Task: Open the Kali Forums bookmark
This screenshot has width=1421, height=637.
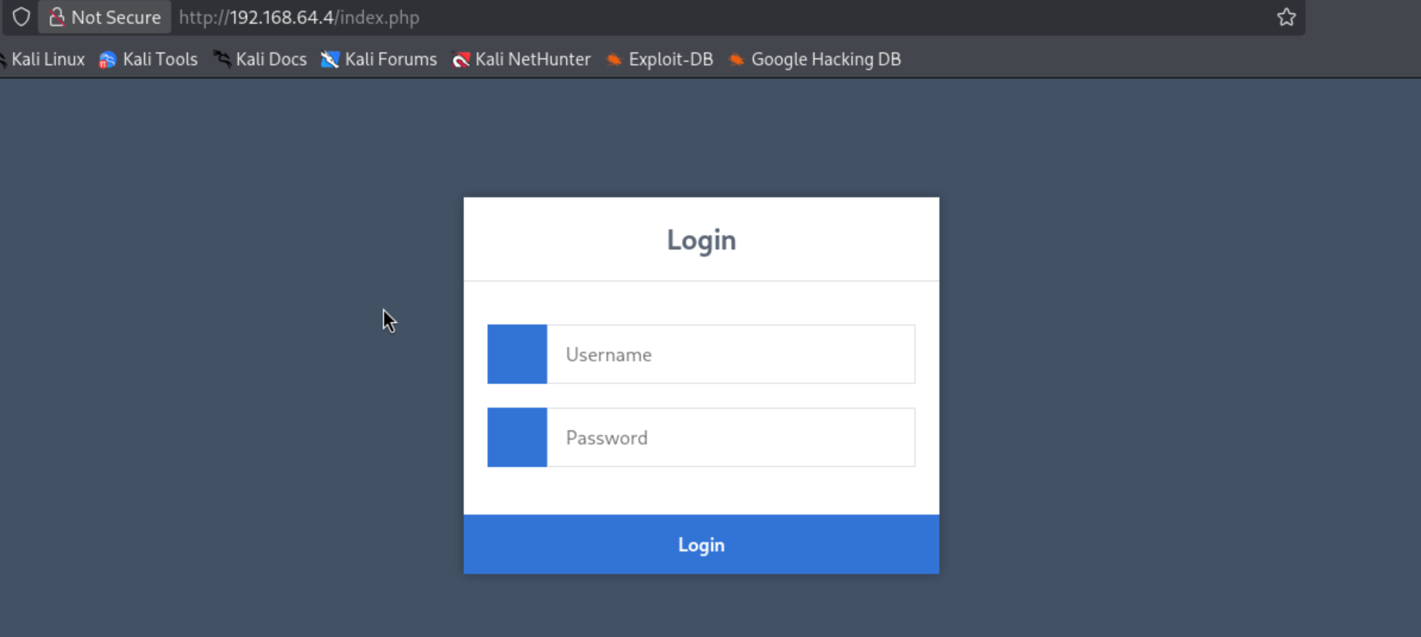Action: pyautogui.click(x=379, y=59)
